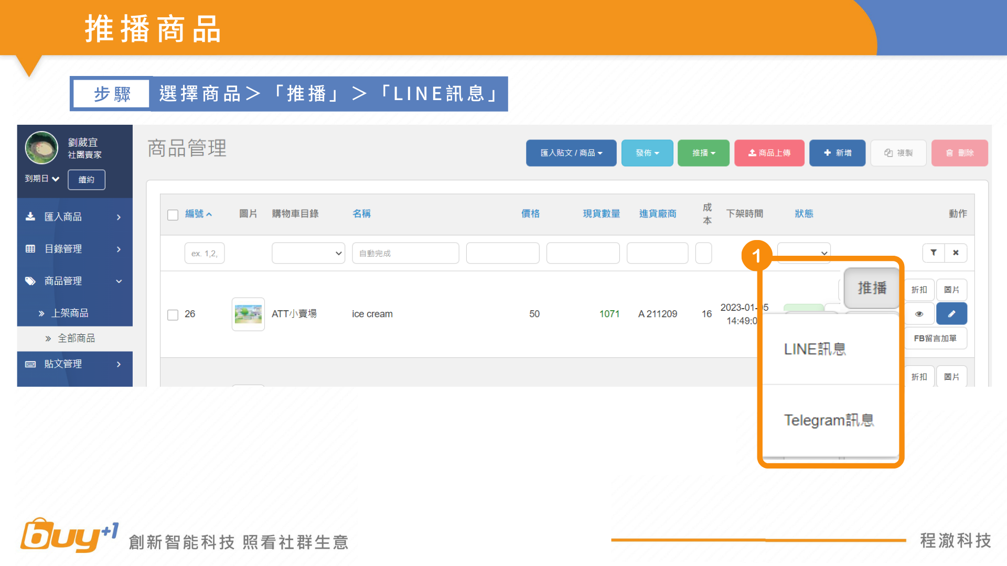Open the 發佈 dropdown

647,153
